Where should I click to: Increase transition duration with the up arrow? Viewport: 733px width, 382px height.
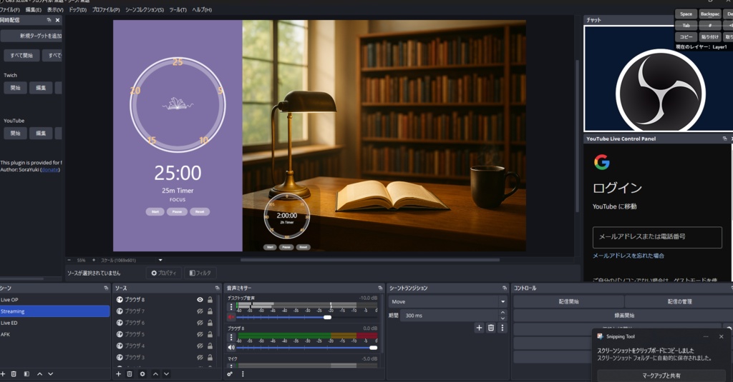tap(503, 313)
